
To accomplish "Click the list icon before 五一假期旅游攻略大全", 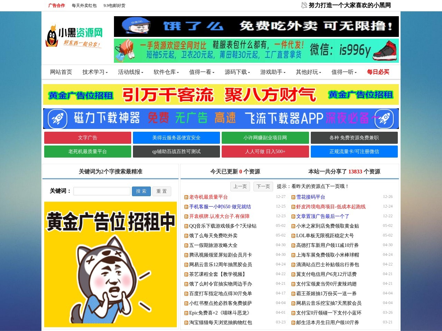I will (186, 245).
